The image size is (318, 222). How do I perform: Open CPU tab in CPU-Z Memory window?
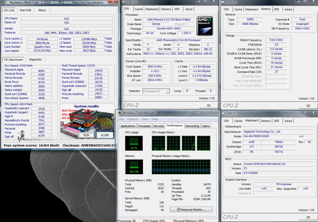(x=226, y=9)
